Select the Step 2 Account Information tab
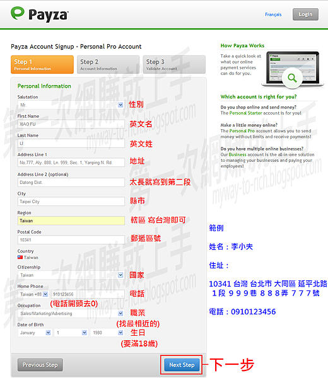The height and width of the screenshot is (378, 328). (x=108, y=64)
